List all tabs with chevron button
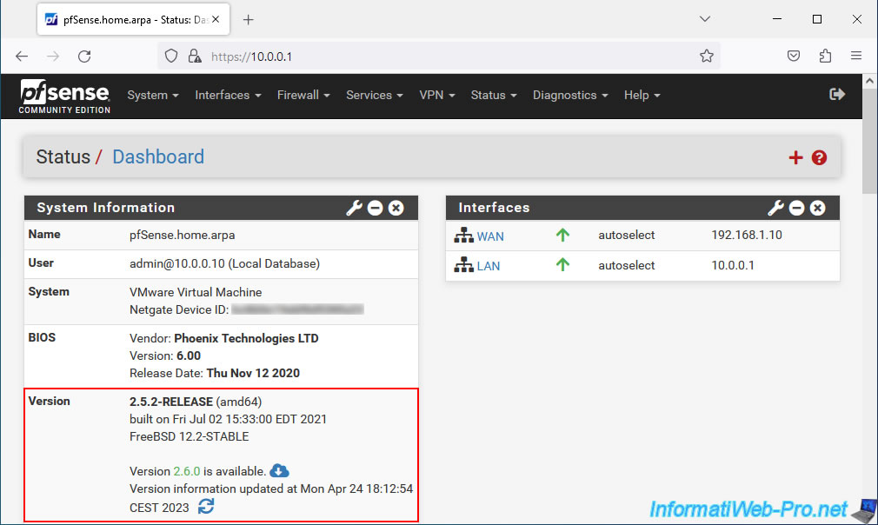This screenshot has height=525, width=878. [x=705, y=19]
